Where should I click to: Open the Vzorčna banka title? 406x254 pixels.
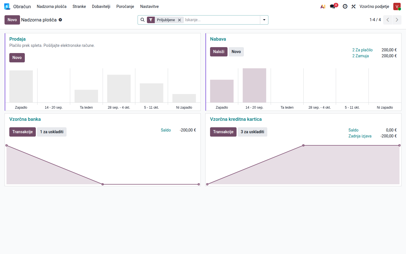pyautogui.click(x=25, y=119)
